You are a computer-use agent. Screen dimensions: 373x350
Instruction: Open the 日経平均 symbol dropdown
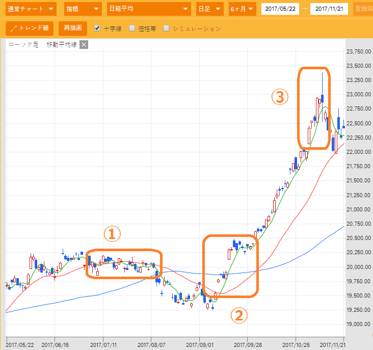click(x=148, y=9)
